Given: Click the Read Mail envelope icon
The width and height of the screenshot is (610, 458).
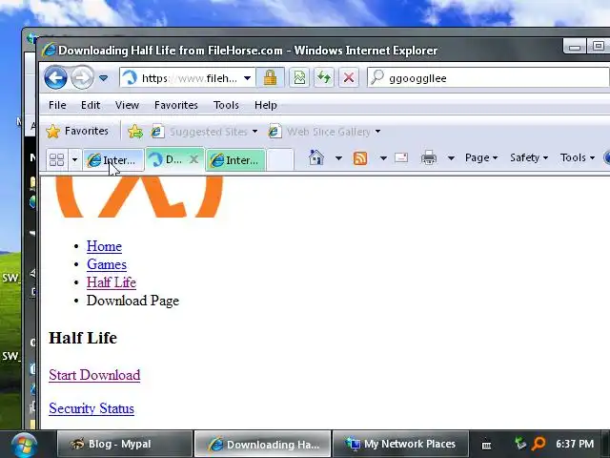Looking at the screenshot, I should coord(401,157).
